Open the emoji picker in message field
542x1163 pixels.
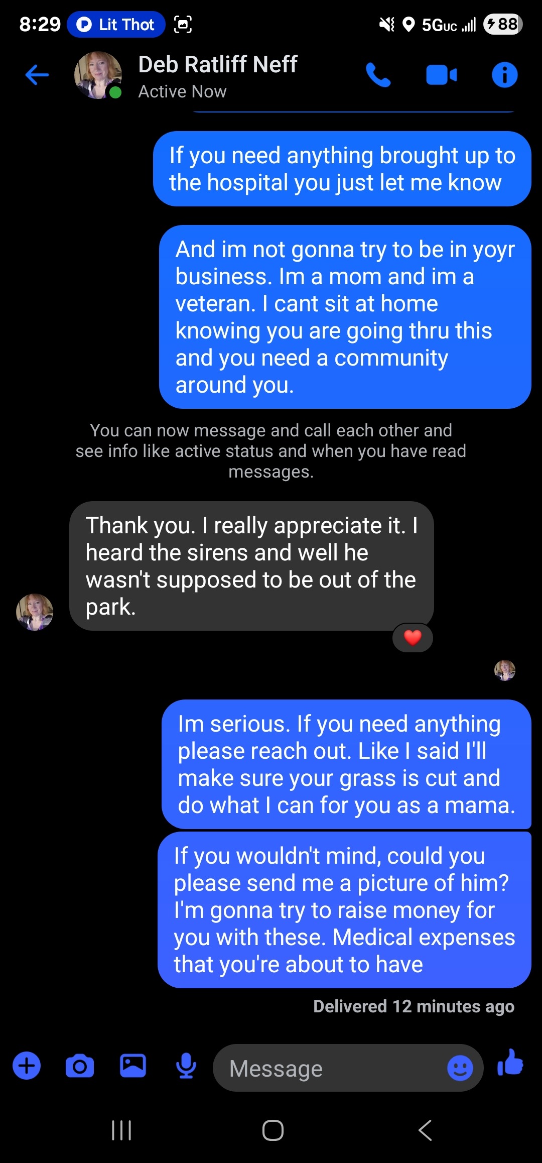coord(460,1068)
